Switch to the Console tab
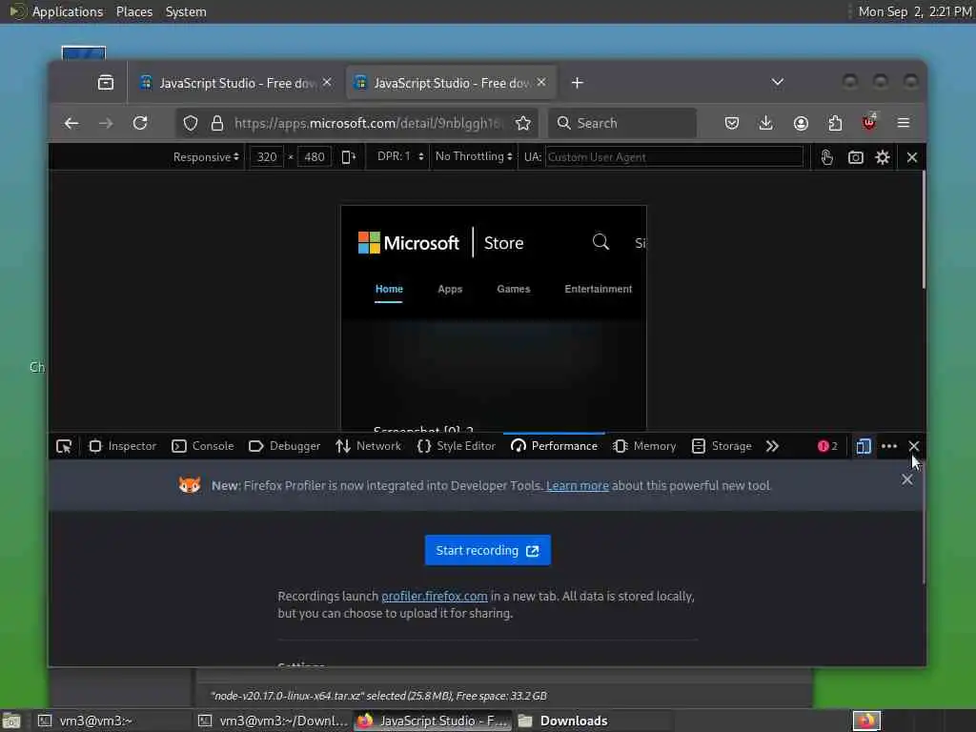This screenshot has height=732, width=976. [x=202, y=446]
